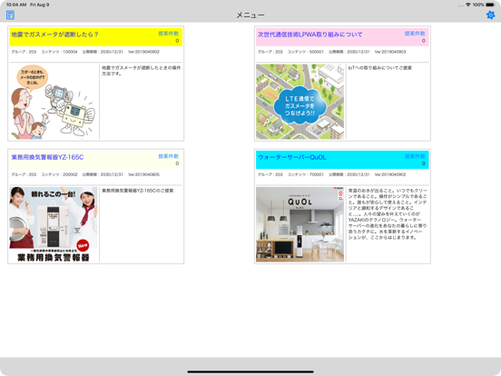Tap 提案件数 on the LPWA card
The width and height of the screenshot is (501, 376).
point(415,34)
